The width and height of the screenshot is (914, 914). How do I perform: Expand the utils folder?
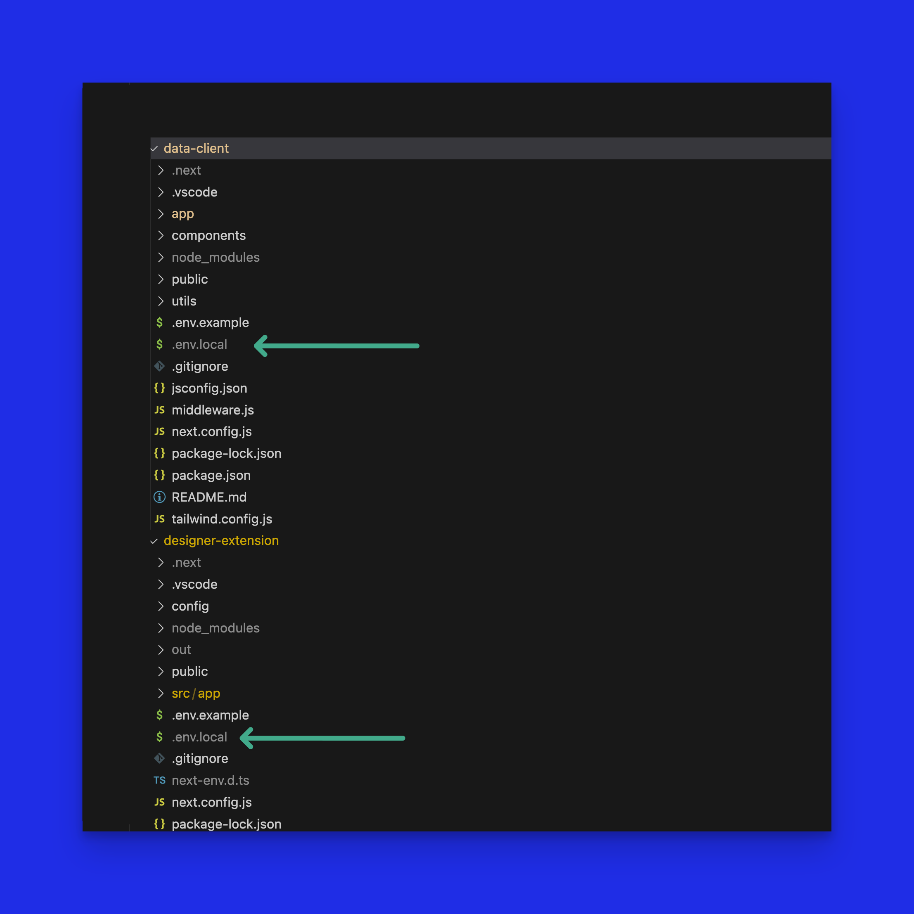tap(184, 301)
